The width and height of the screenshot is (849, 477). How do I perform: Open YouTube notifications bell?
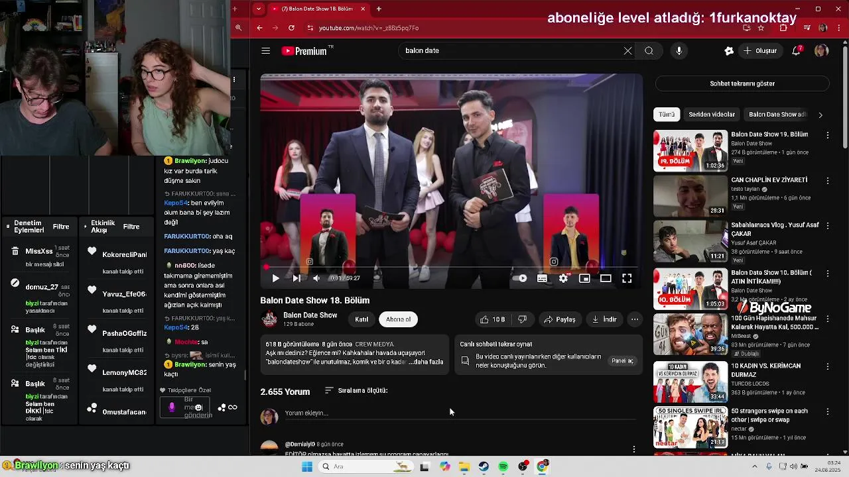coord(797,50)
